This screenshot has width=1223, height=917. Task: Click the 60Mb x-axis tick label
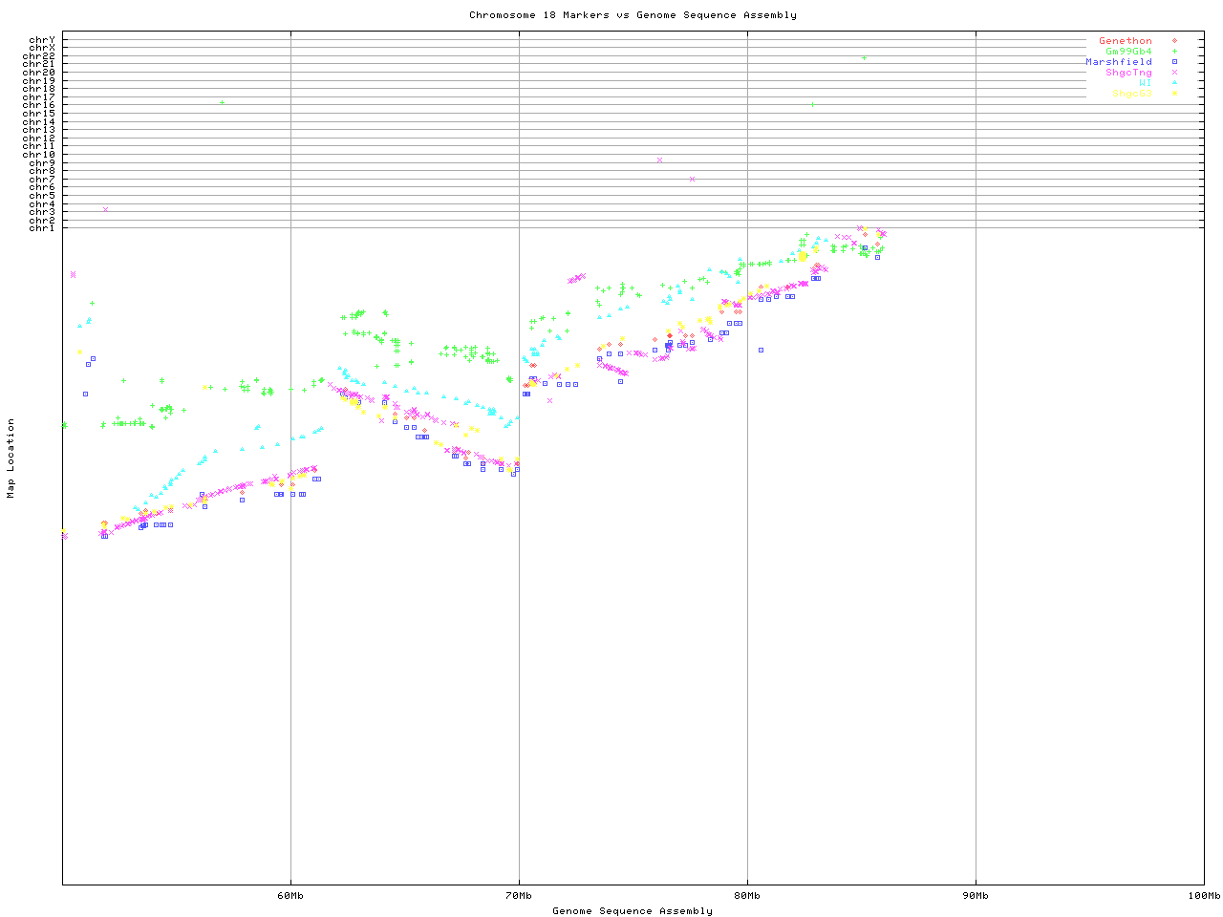coord(290,895)
